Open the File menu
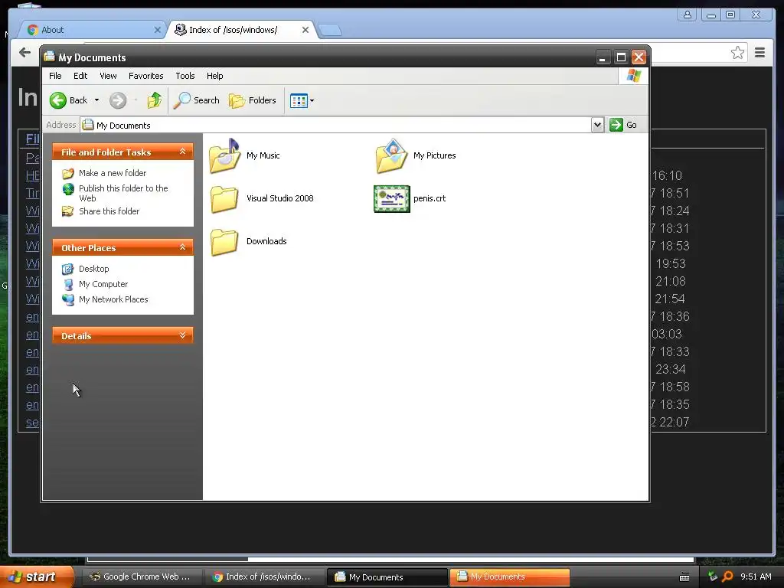The image size is (784, 588). coord(55,76)
